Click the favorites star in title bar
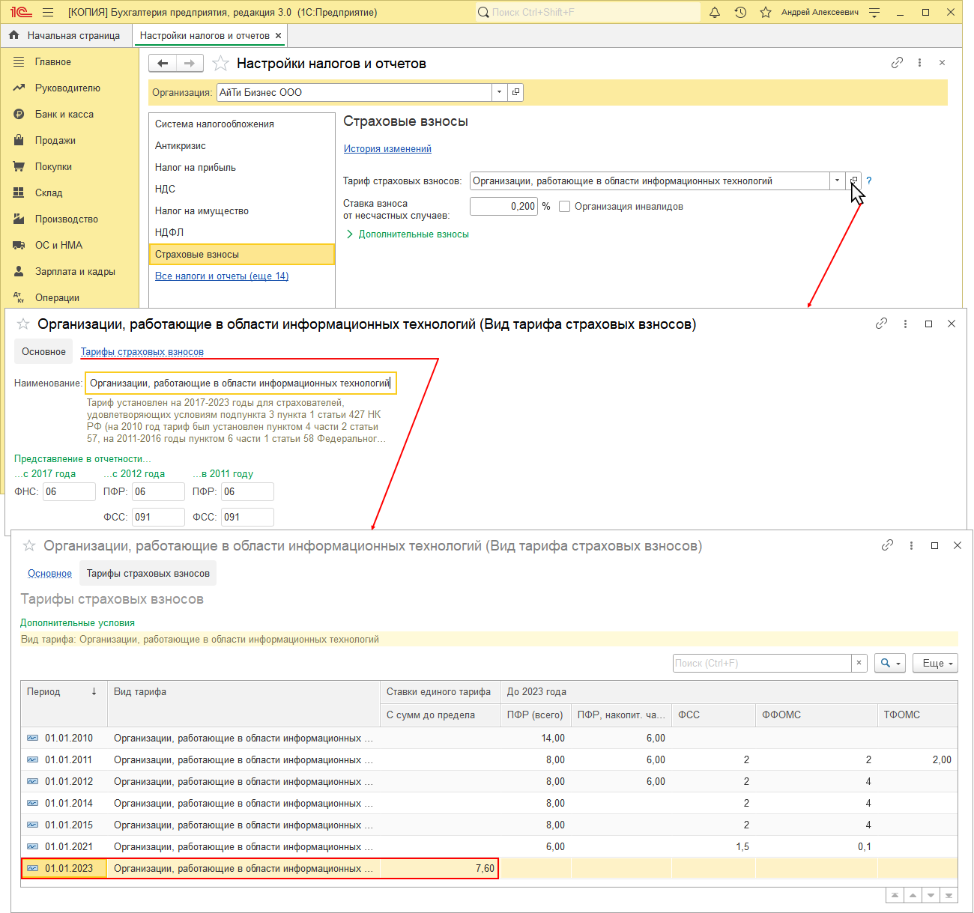 tap(765, 13)
